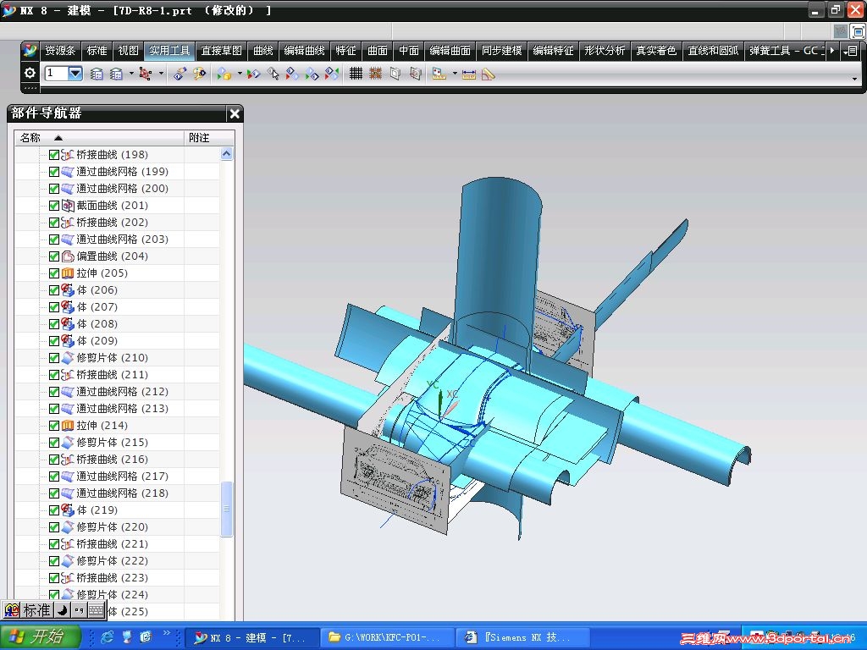Expand the layer-category icon dropdown arrow
The width and height of the screenshot is (867, 650).
(131, 73)
